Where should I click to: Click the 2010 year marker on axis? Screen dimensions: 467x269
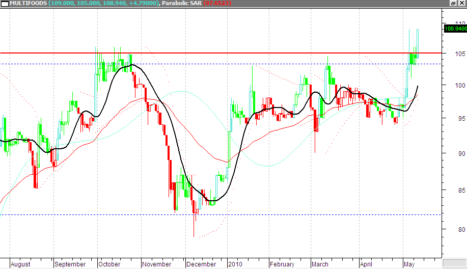click(235, 264)
